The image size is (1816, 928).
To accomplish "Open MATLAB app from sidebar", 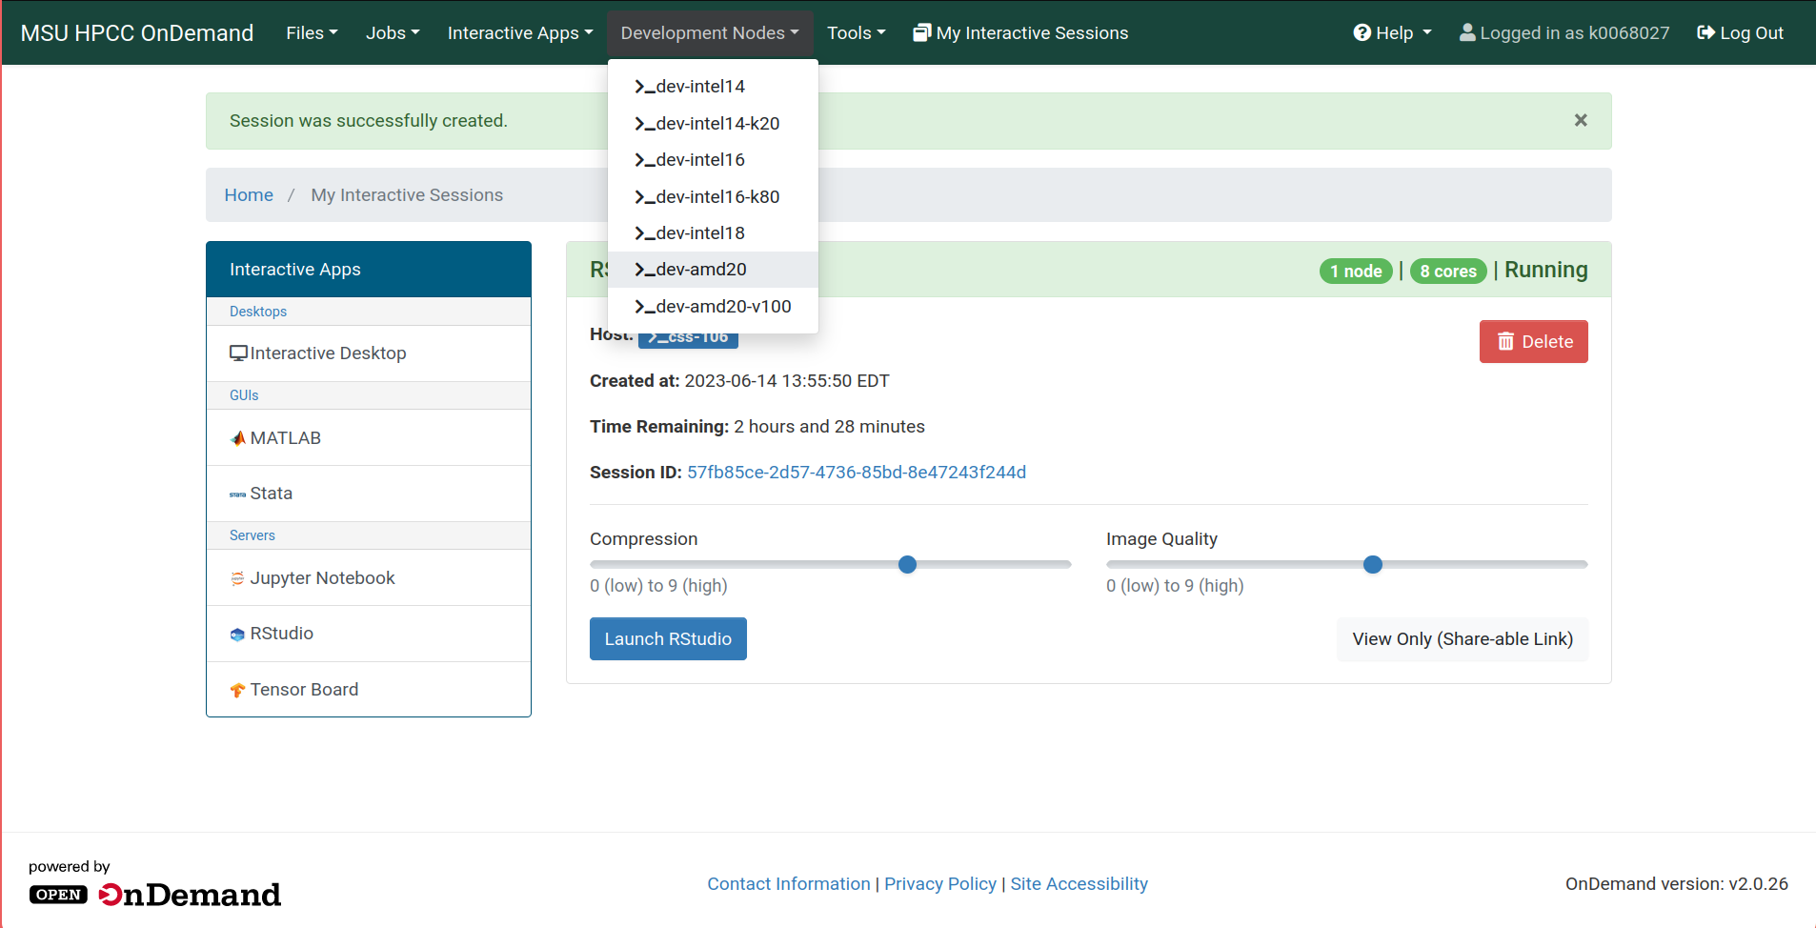I will pos(369,438).
